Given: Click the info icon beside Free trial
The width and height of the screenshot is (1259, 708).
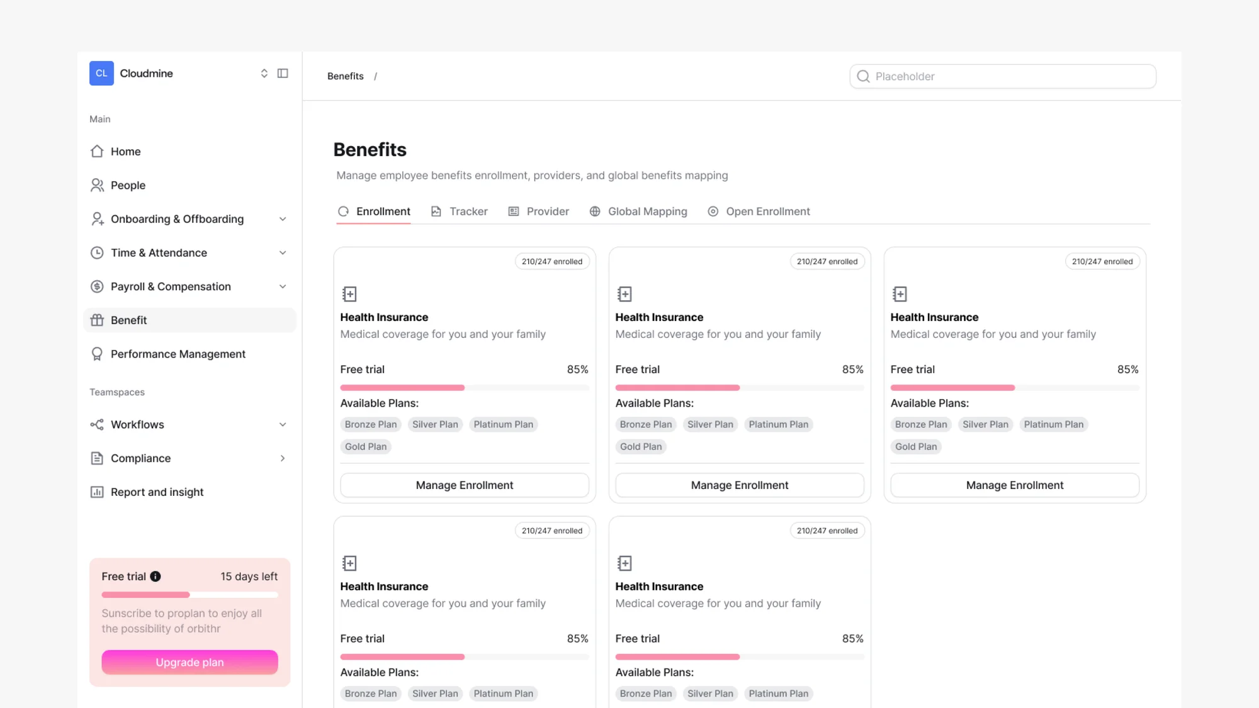Looking at the screenshot, I should click(155, 576).
